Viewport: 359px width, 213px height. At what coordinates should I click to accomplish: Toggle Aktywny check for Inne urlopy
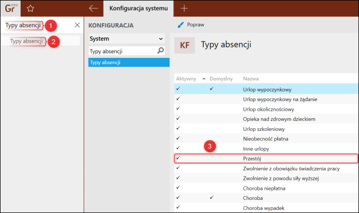178,148
